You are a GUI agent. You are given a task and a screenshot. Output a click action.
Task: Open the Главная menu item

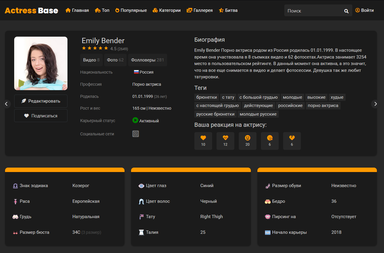coord(77,10)
